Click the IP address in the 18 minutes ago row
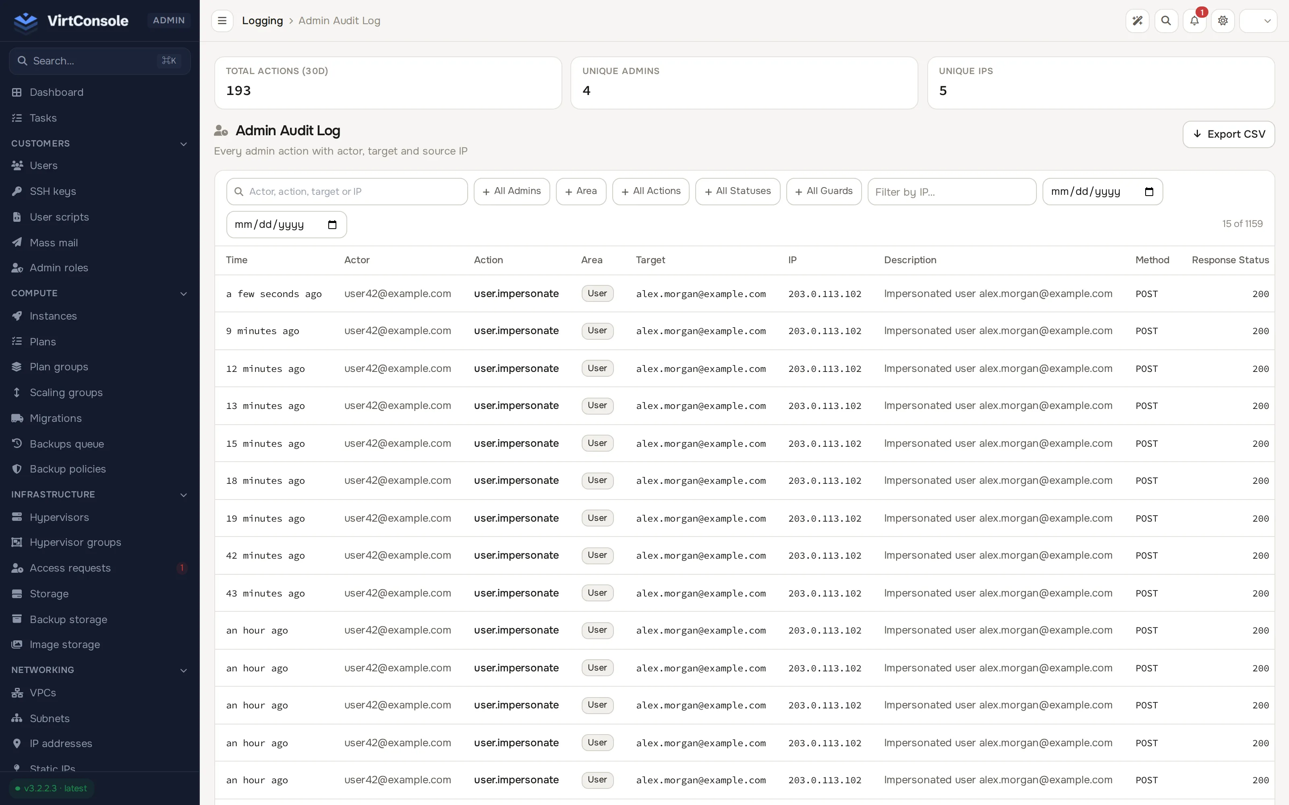Image resolution: width=1289 pixels, height=805 pixels. [825, 481]
